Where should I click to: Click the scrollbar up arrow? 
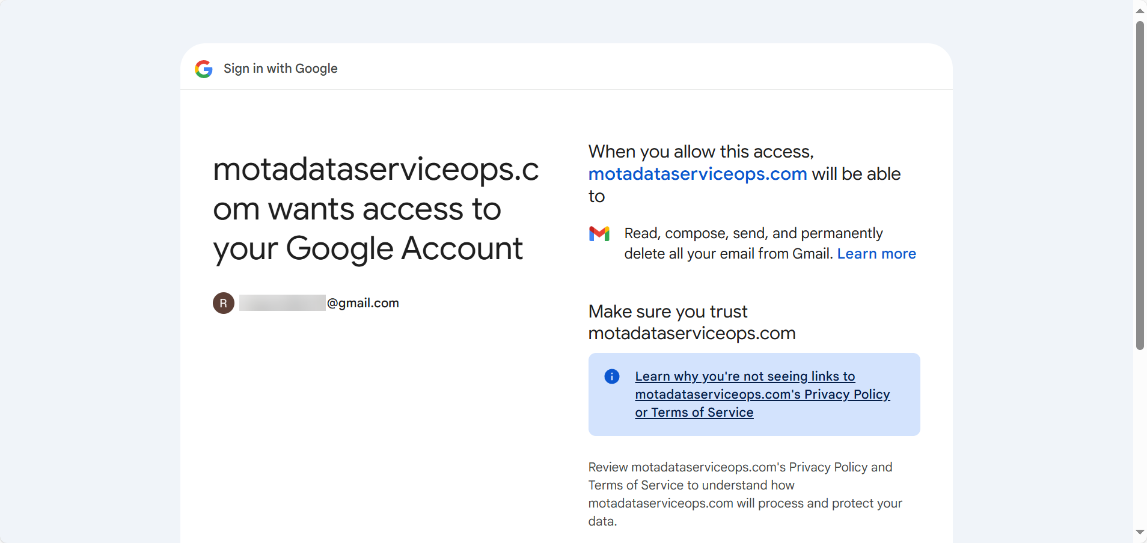pyautogui.click(x=1140, y=11)
